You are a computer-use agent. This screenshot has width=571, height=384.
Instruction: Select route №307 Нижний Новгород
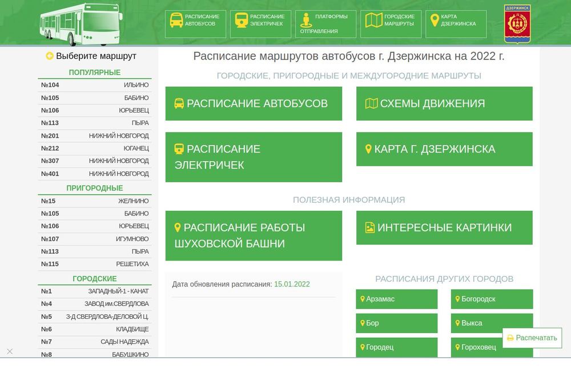95,161
